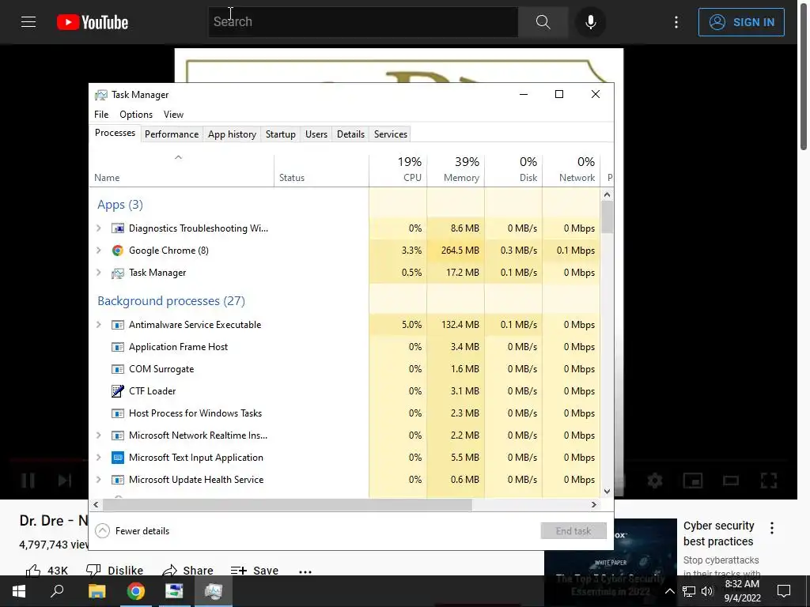
Task: Open File Explorer from taskbar
Action: 97,591
